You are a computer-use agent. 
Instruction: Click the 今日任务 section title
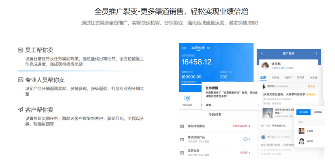[215, 115]
